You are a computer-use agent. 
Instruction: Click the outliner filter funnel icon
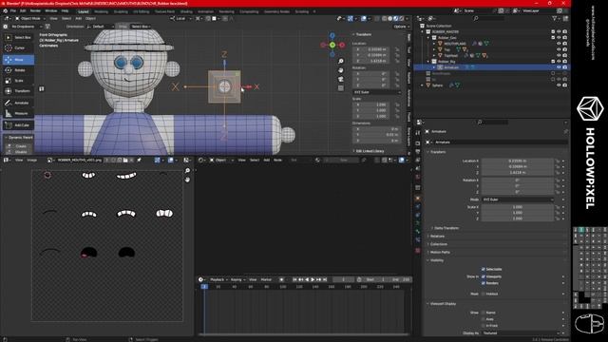tap(555, 18)
